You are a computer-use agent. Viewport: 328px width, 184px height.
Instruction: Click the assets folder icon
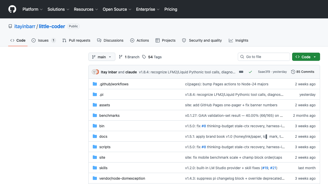click(x=95, y=105)
